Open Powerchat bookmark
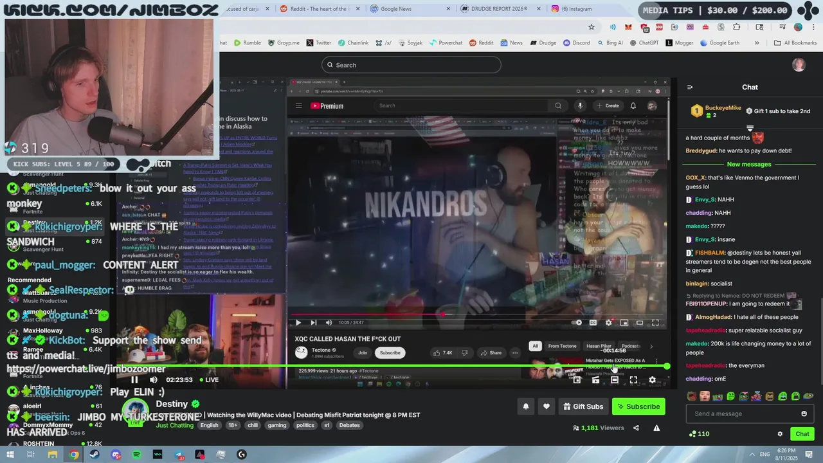Viewport: 823px width, 463px height. pos(446,43)
